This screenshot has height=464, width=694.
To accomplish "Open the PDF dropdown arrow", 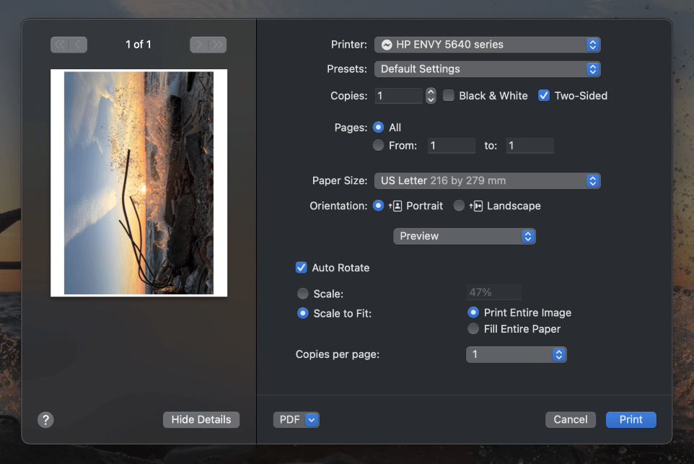I will click(x=312, y=420).
